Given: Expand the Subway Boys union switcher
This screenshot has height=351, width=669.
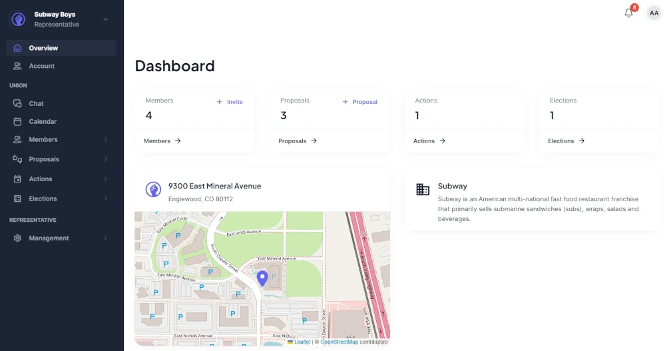Looking at the screenshot, I should (x=105, y=19).
